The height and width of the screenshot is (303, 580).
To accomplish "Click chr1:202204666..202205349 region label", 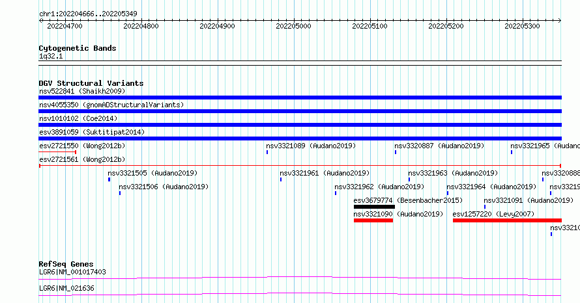I will (88, 14).
